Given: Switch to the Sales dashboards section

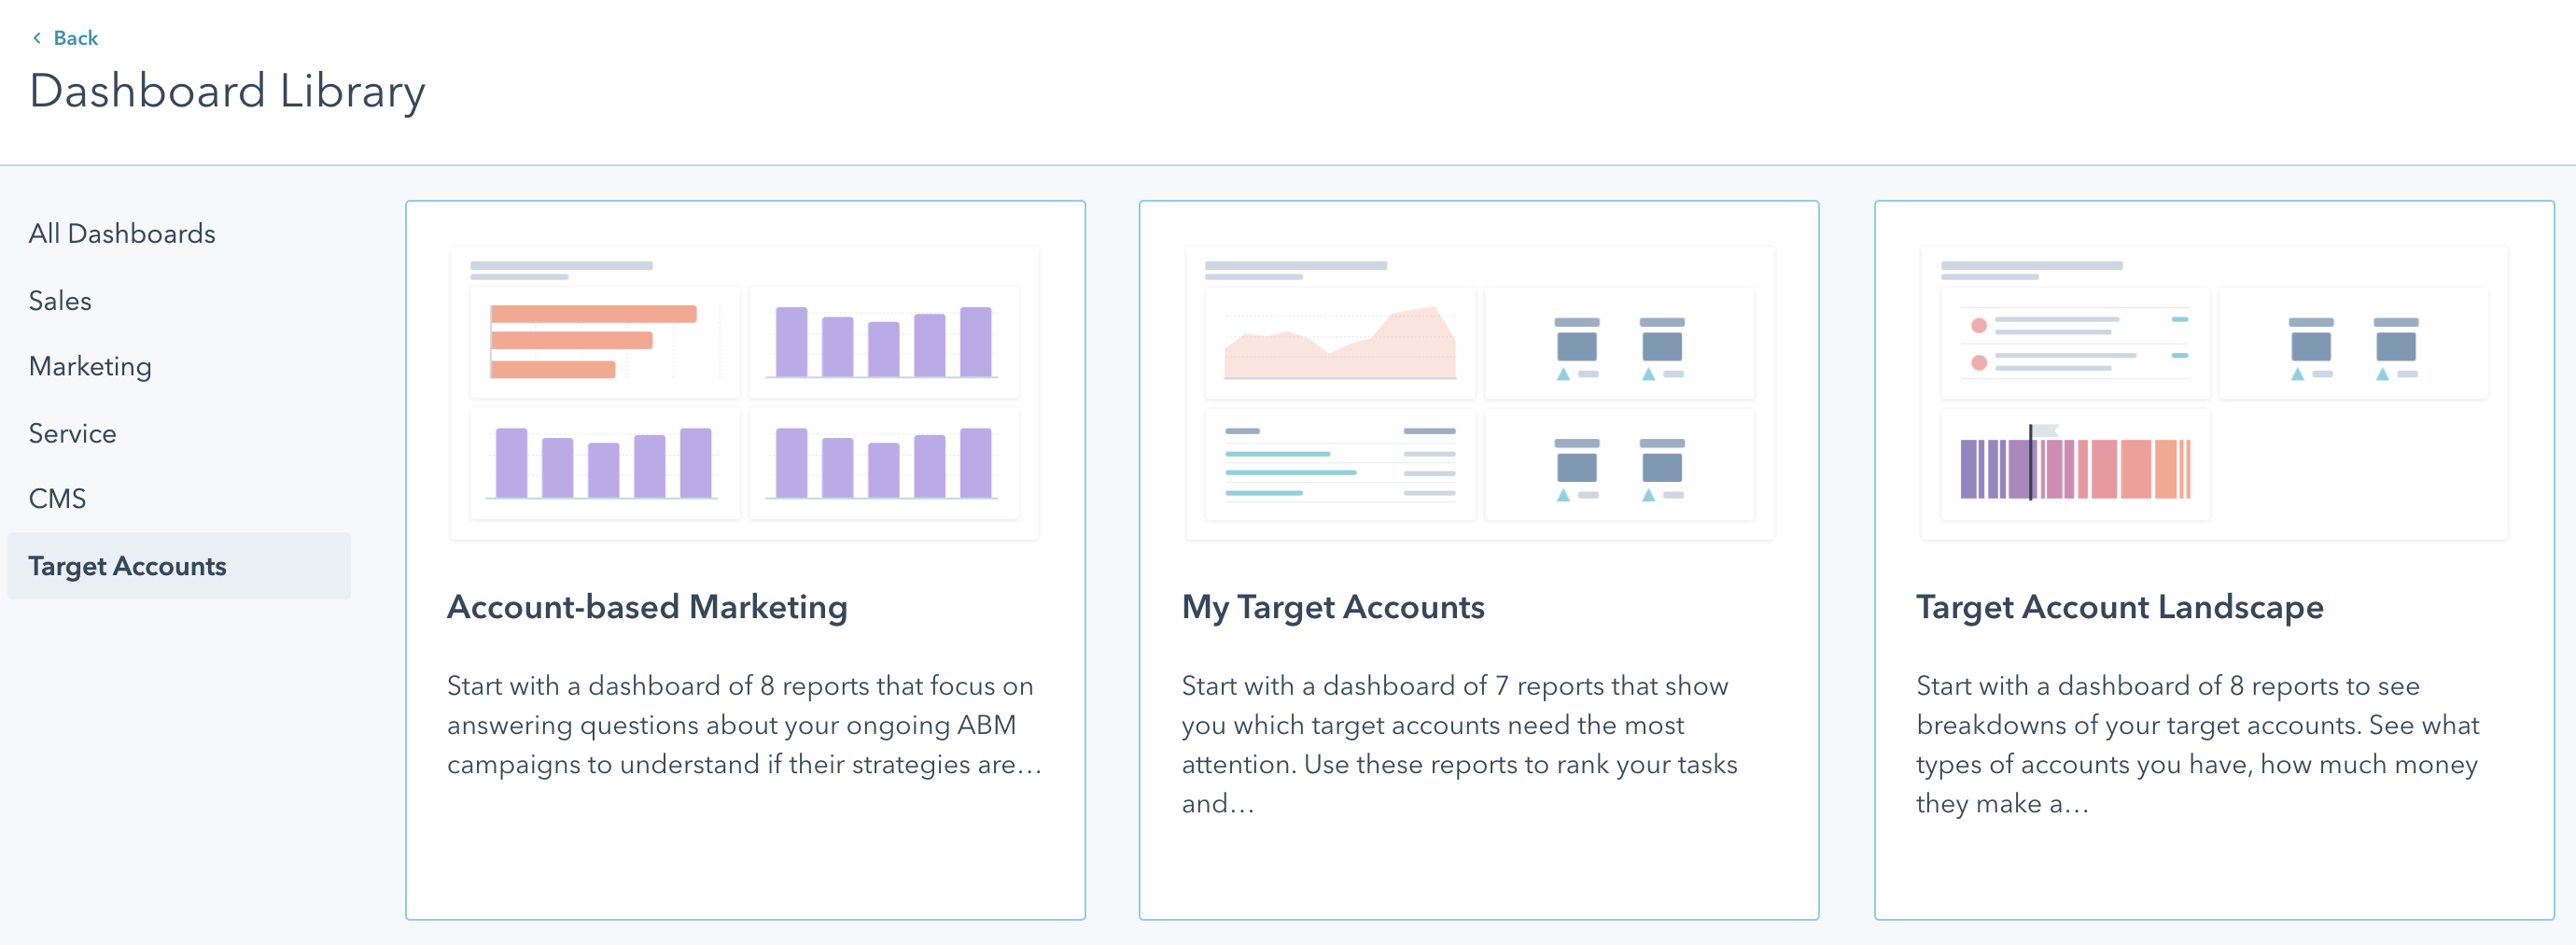Looking at the screenshot, I should [x=60, y=300].
